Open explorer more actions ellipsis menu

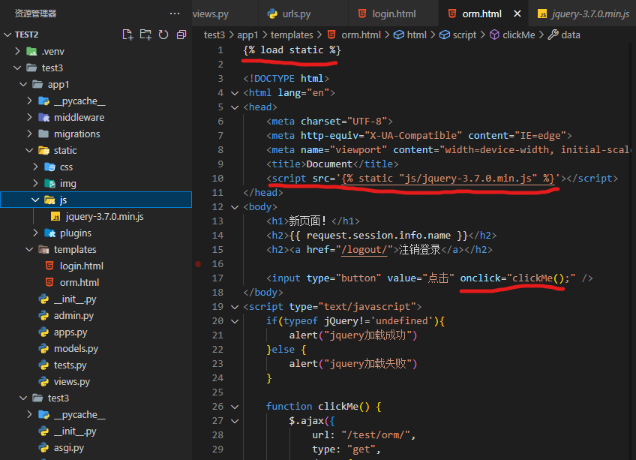tap(175, 14)
